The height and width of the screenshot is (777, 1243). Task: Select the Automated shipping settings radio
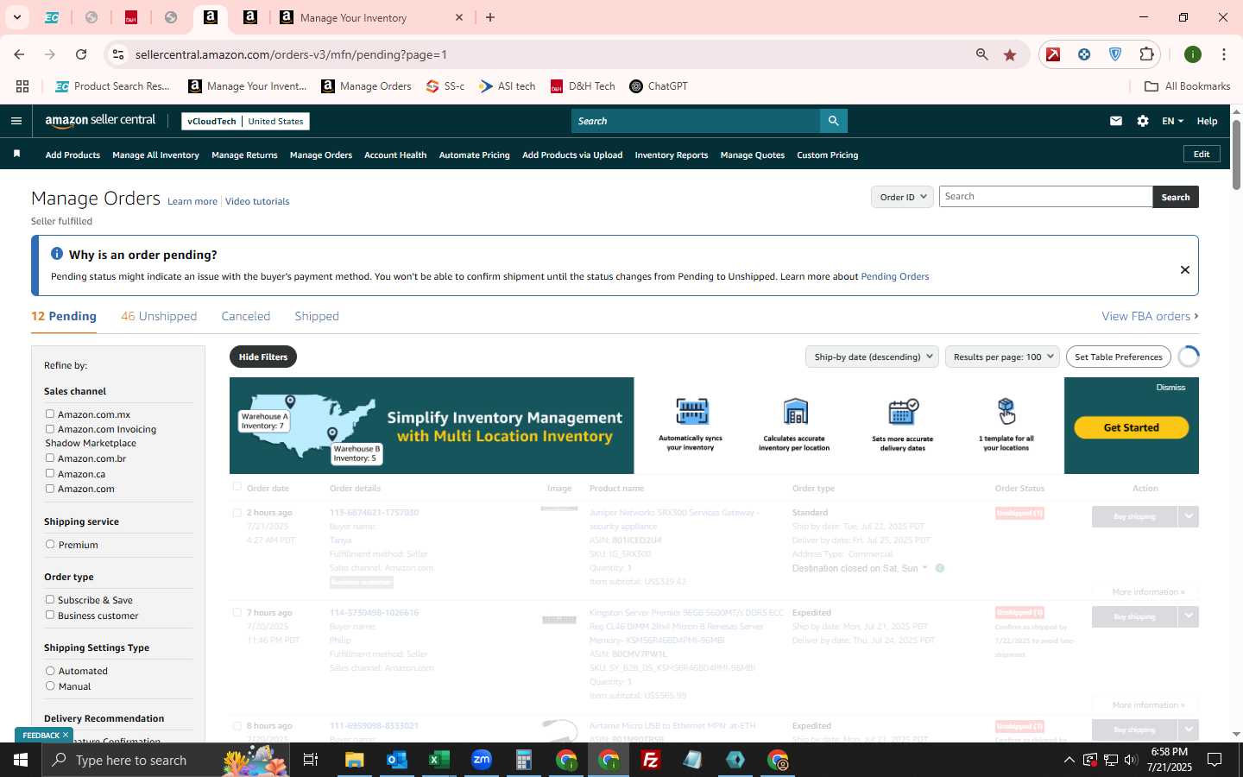click(x=50, y=670)
